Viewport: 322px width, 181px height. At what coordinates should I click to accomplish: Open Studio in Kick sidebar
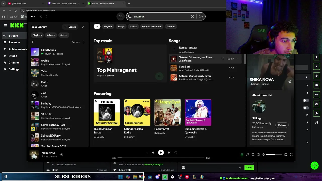point(13,56)
